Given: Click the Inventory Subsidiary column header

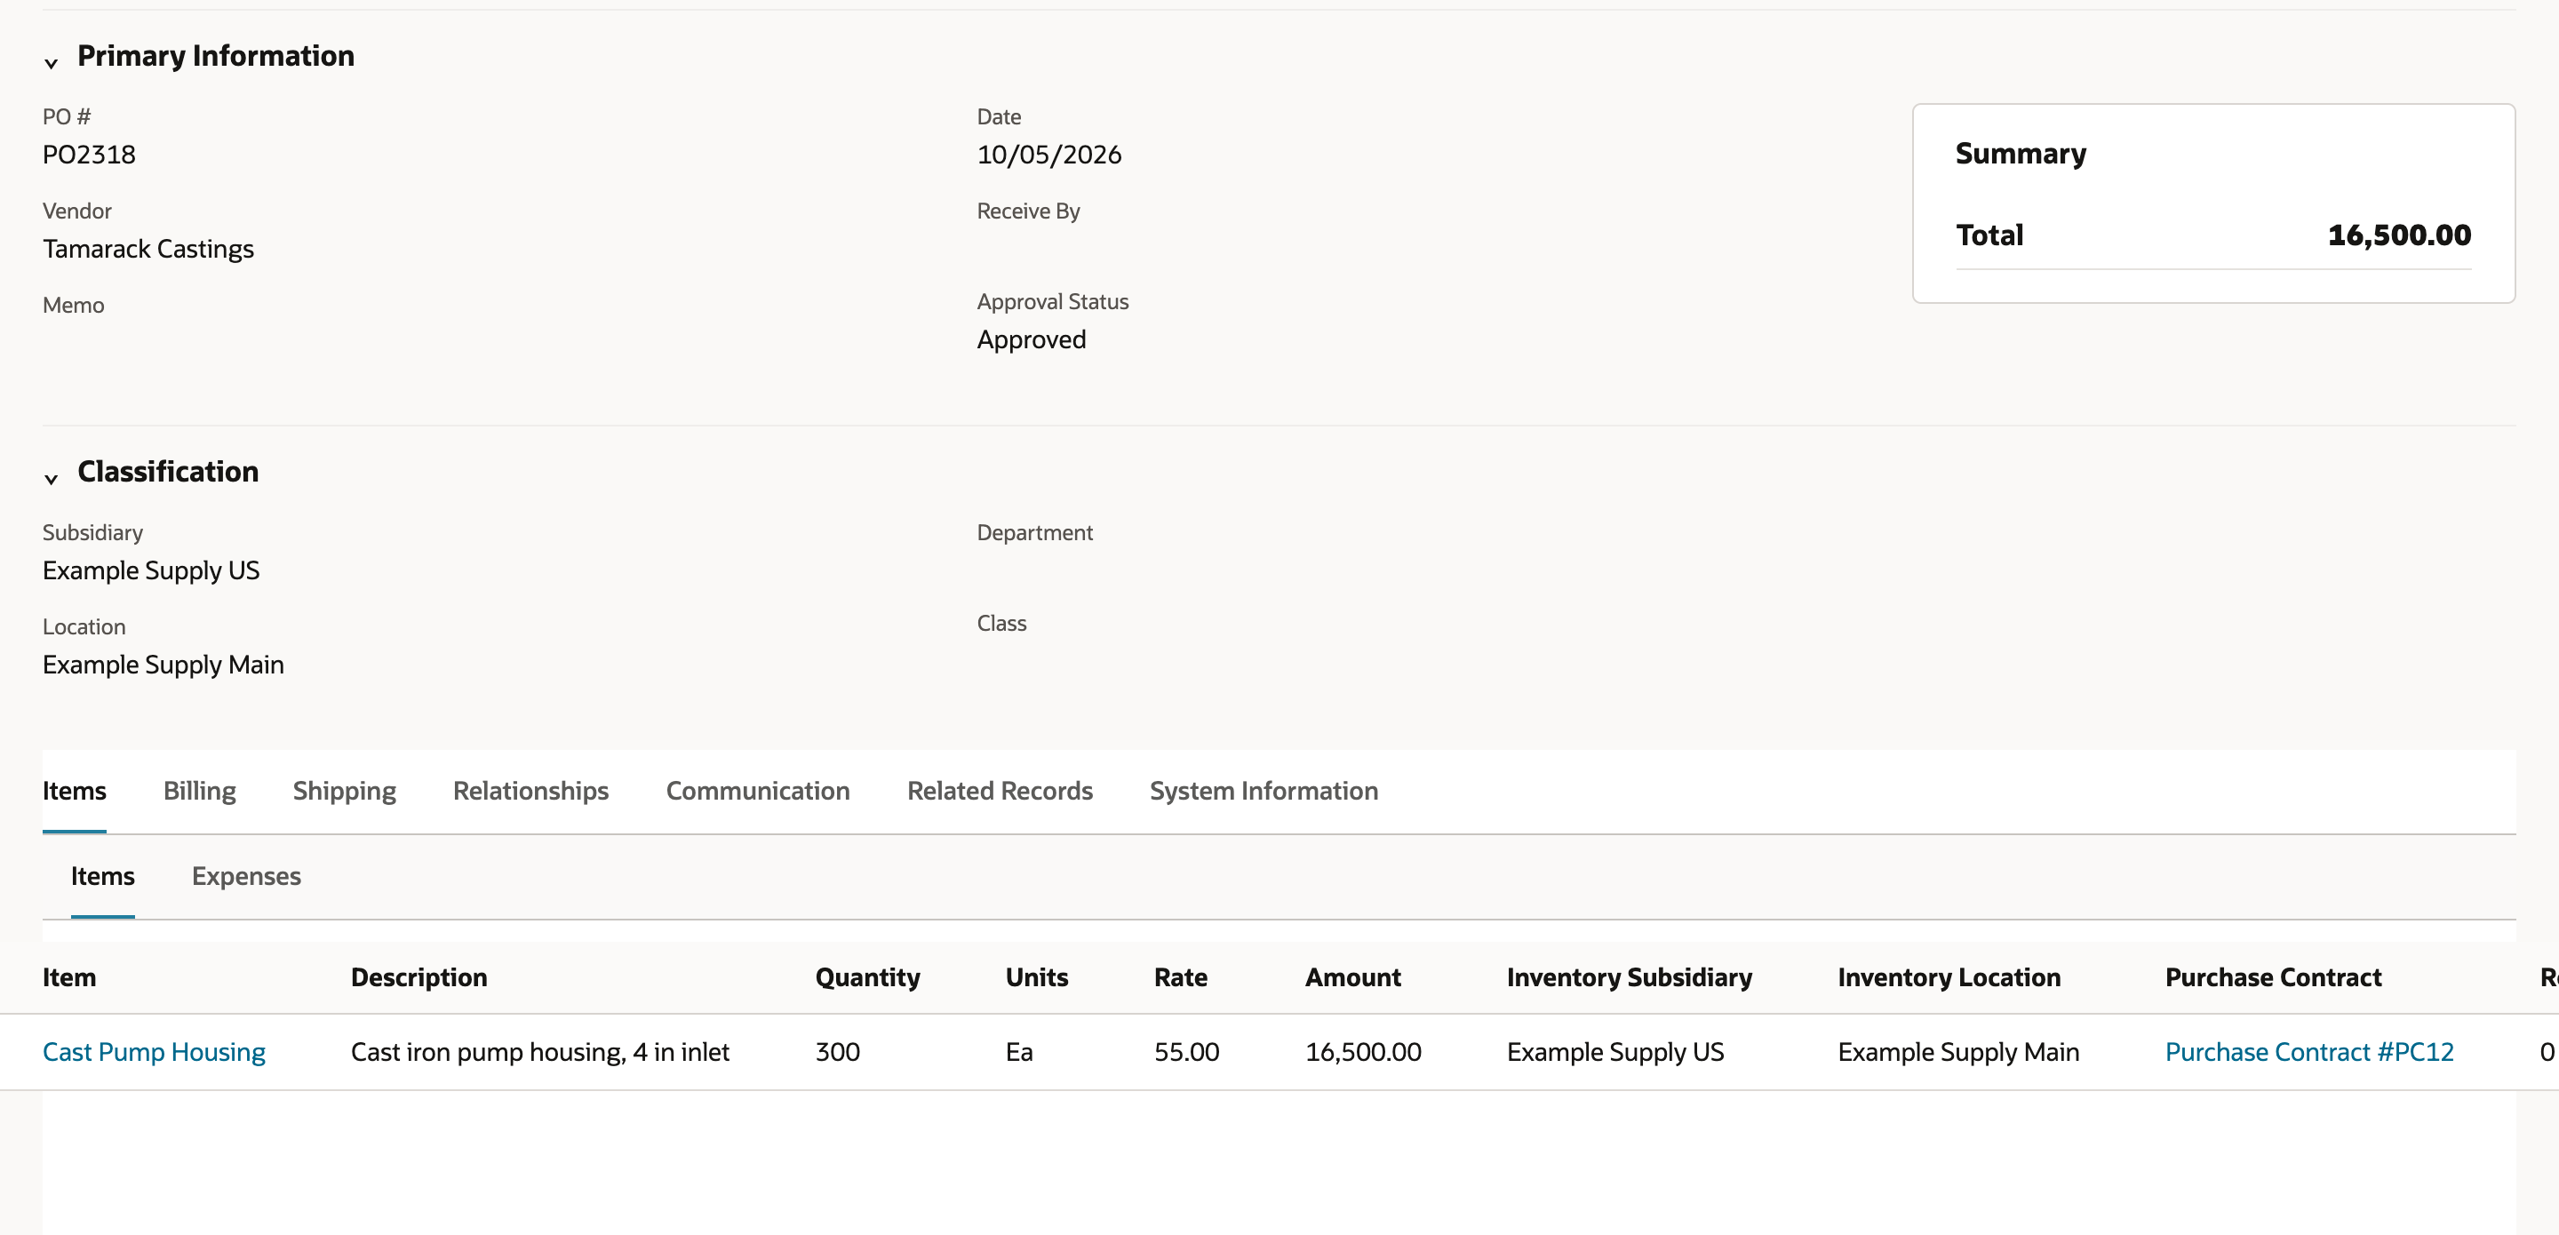Looking at the screenshot, I should pyautogui.click(x=1630, y=977).
